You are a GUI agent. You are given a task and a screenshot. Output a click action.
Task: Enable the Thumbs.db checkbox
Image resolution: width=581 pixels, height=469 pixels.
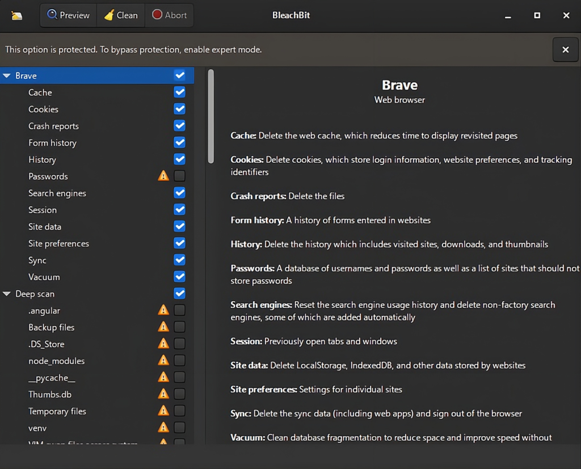(x=180, y=394)
